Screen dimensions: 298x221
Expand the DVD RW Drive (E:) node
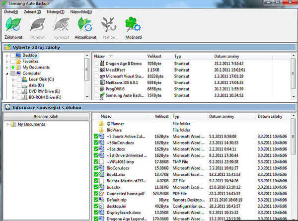pyautogui.click(x=13, y=91)
